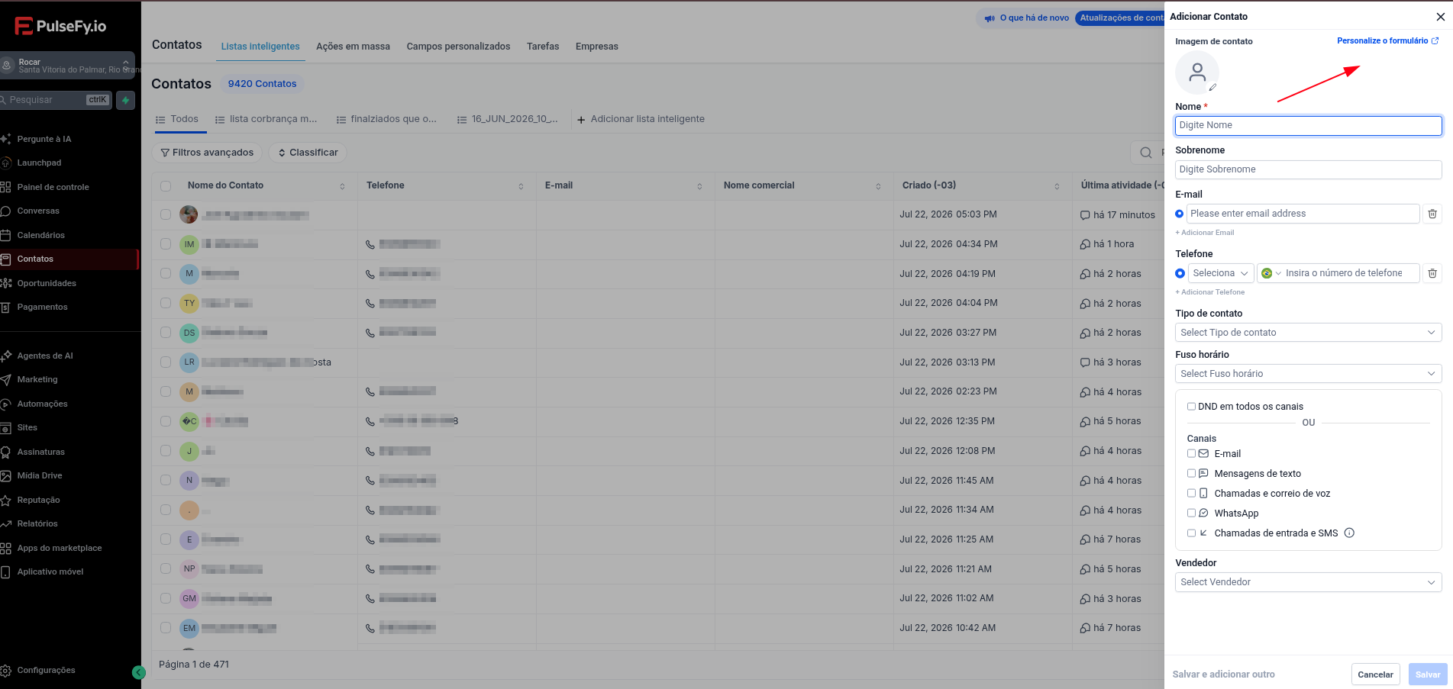Click the Digite Sobrenome input field

click(1308, 169)
